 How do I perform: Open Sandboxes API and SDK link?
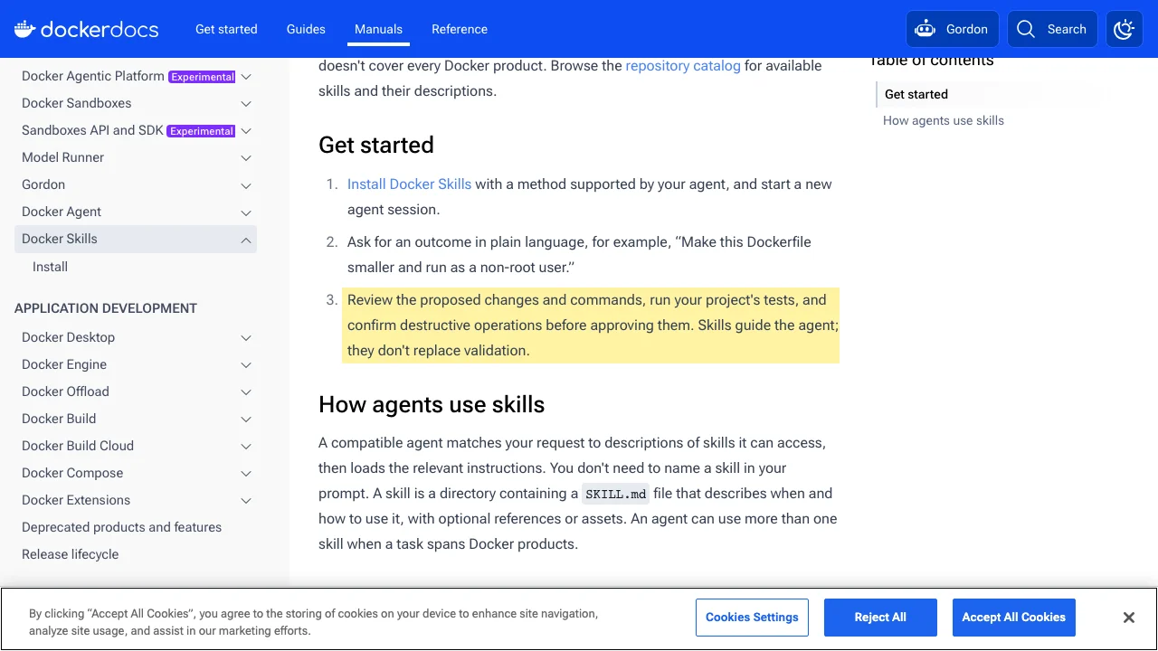click(x=92, y=130)
